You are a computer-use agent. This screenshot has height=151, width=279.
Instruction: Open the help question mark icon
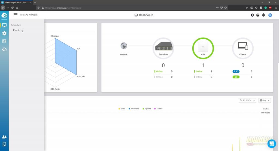(258, 15)
